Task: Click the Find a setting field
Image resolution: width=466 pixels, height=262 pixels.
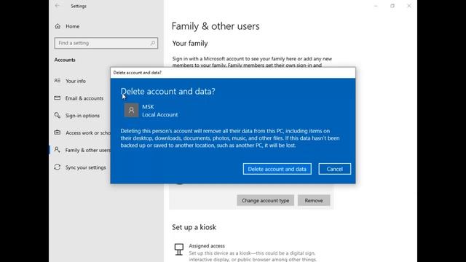Action: pos(106,43)
